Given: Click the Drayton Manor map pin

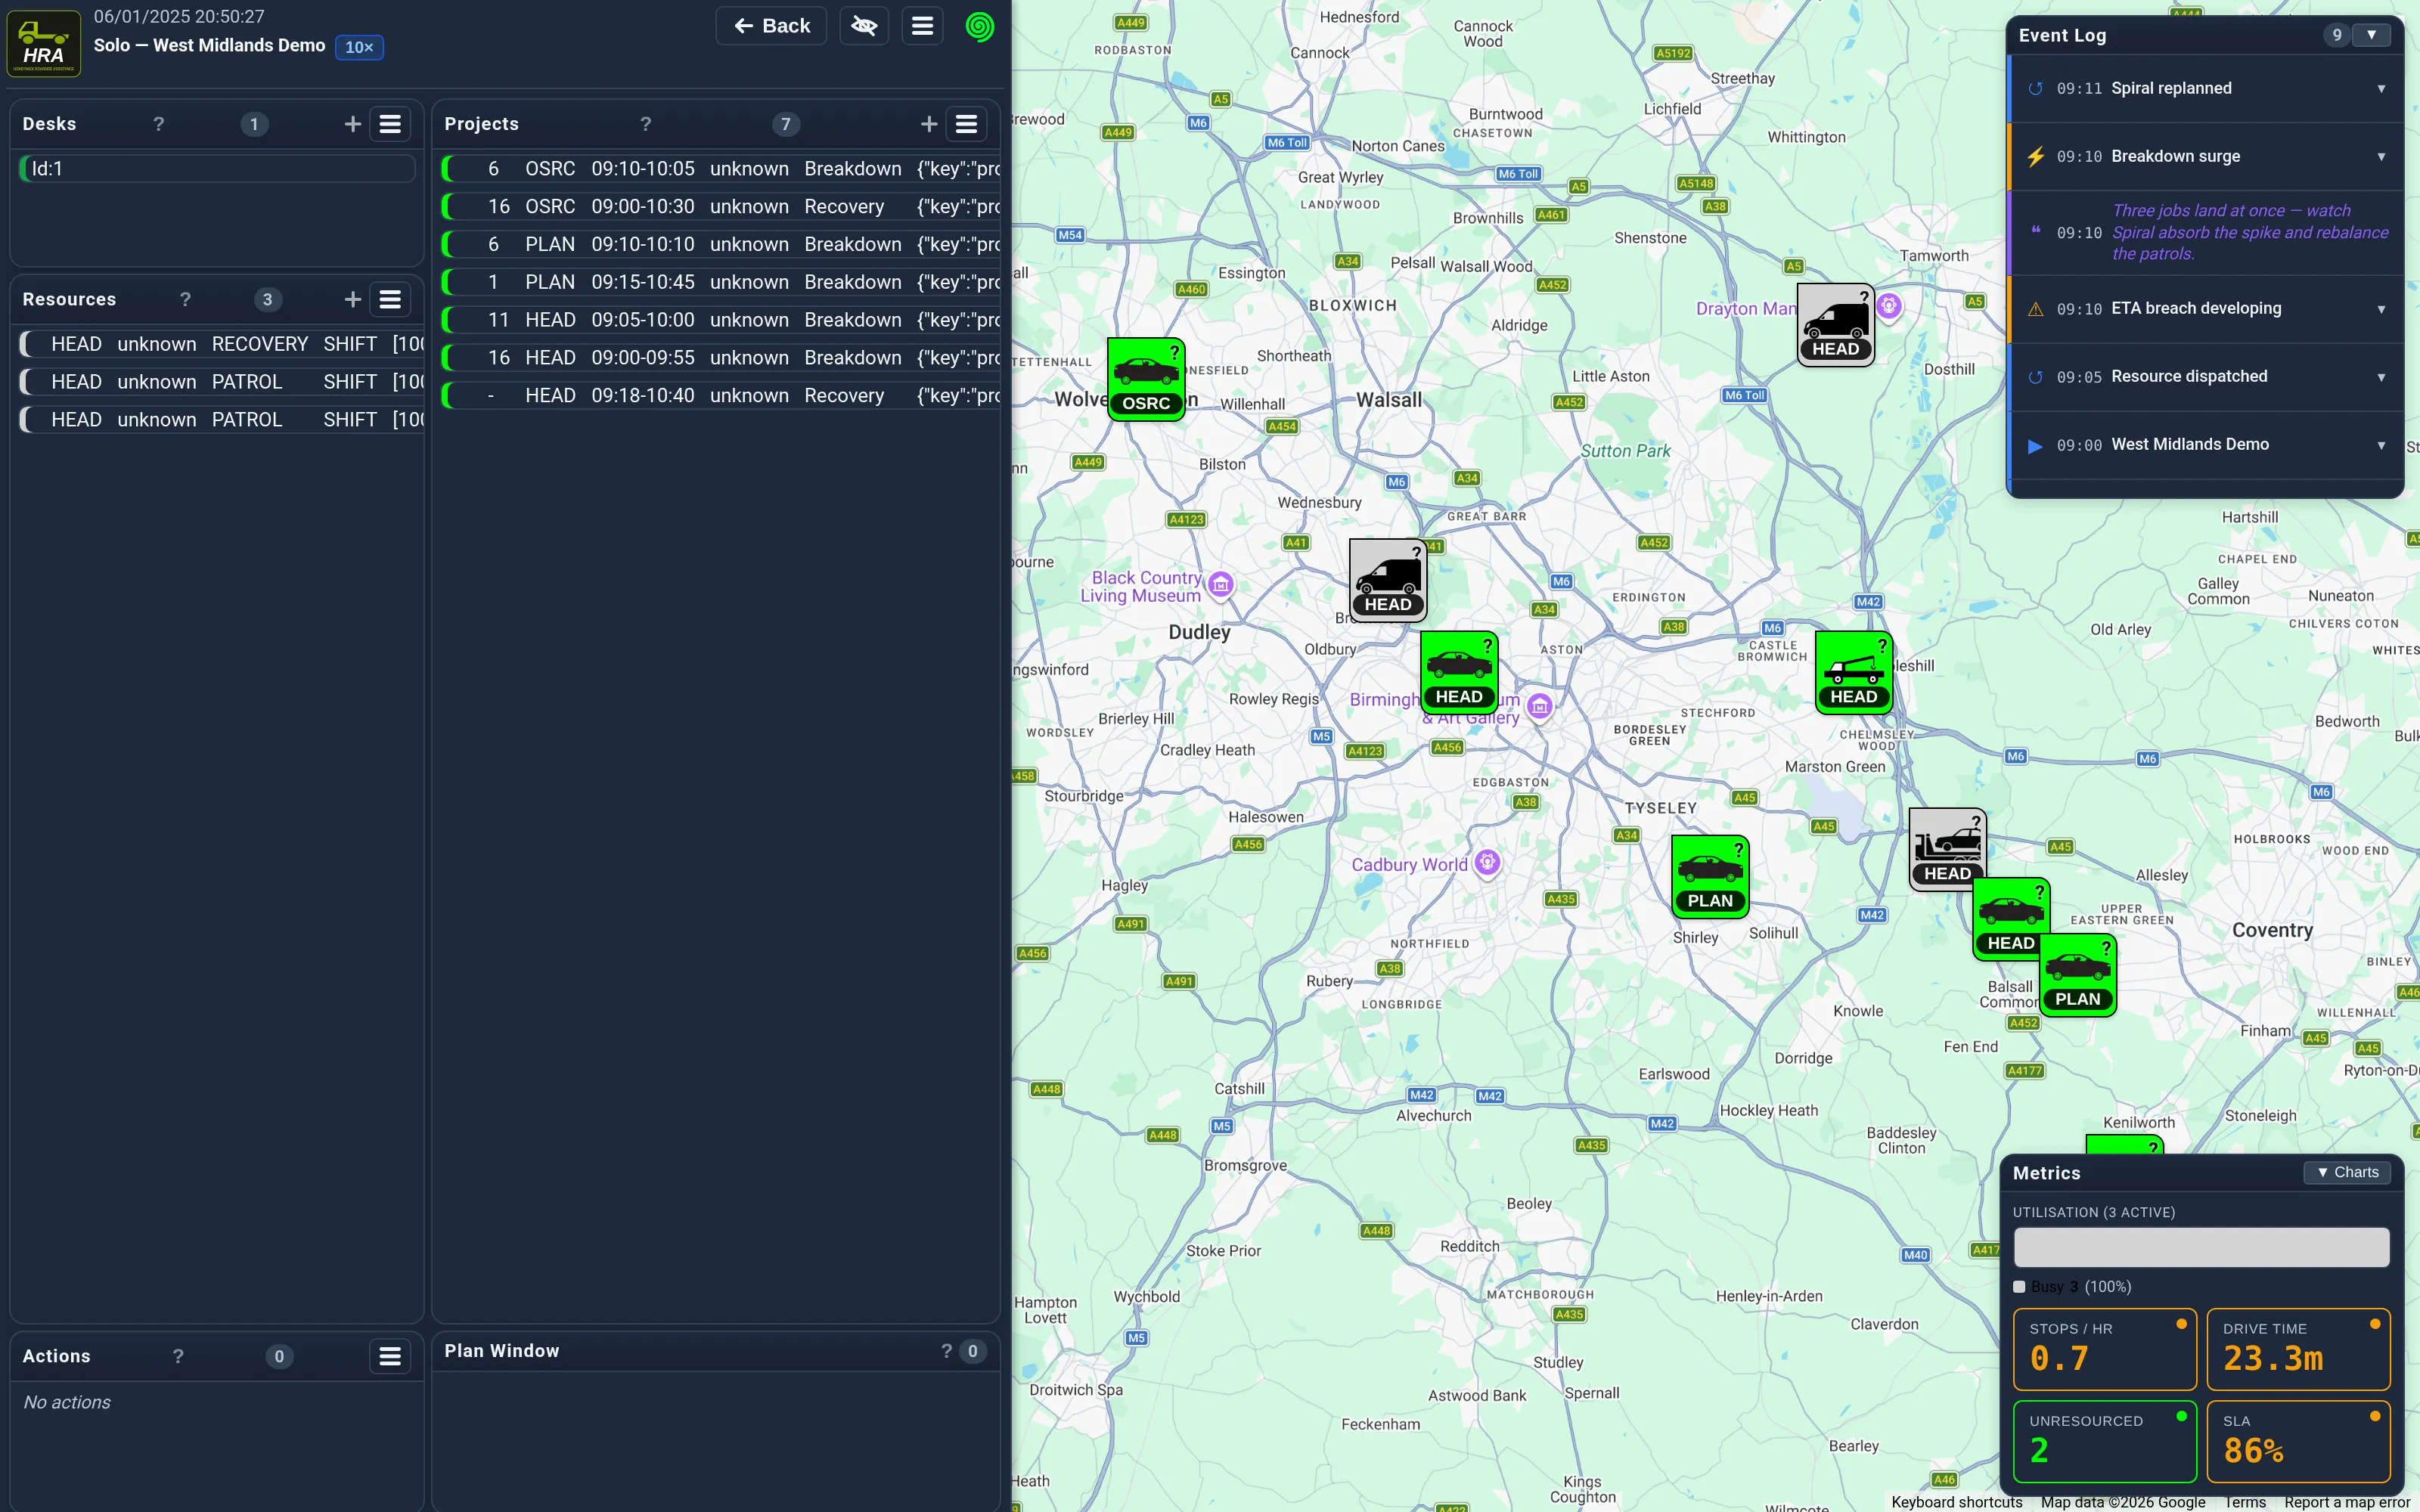Looking at the screenshot, I should tap(1889, 306).
